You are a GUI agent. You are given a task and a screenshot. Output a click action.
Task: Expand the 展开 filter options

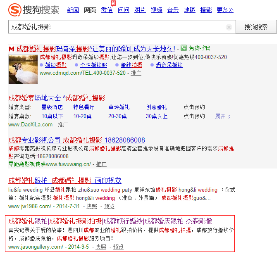[x=223, y=116]
